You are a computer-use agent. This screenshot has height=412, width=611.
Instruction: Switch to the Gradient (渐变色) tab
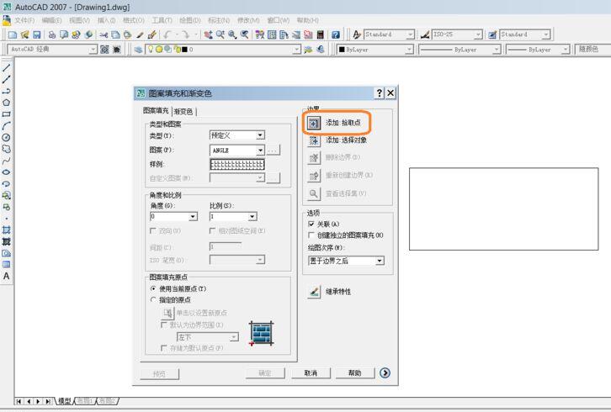point(183,112)
